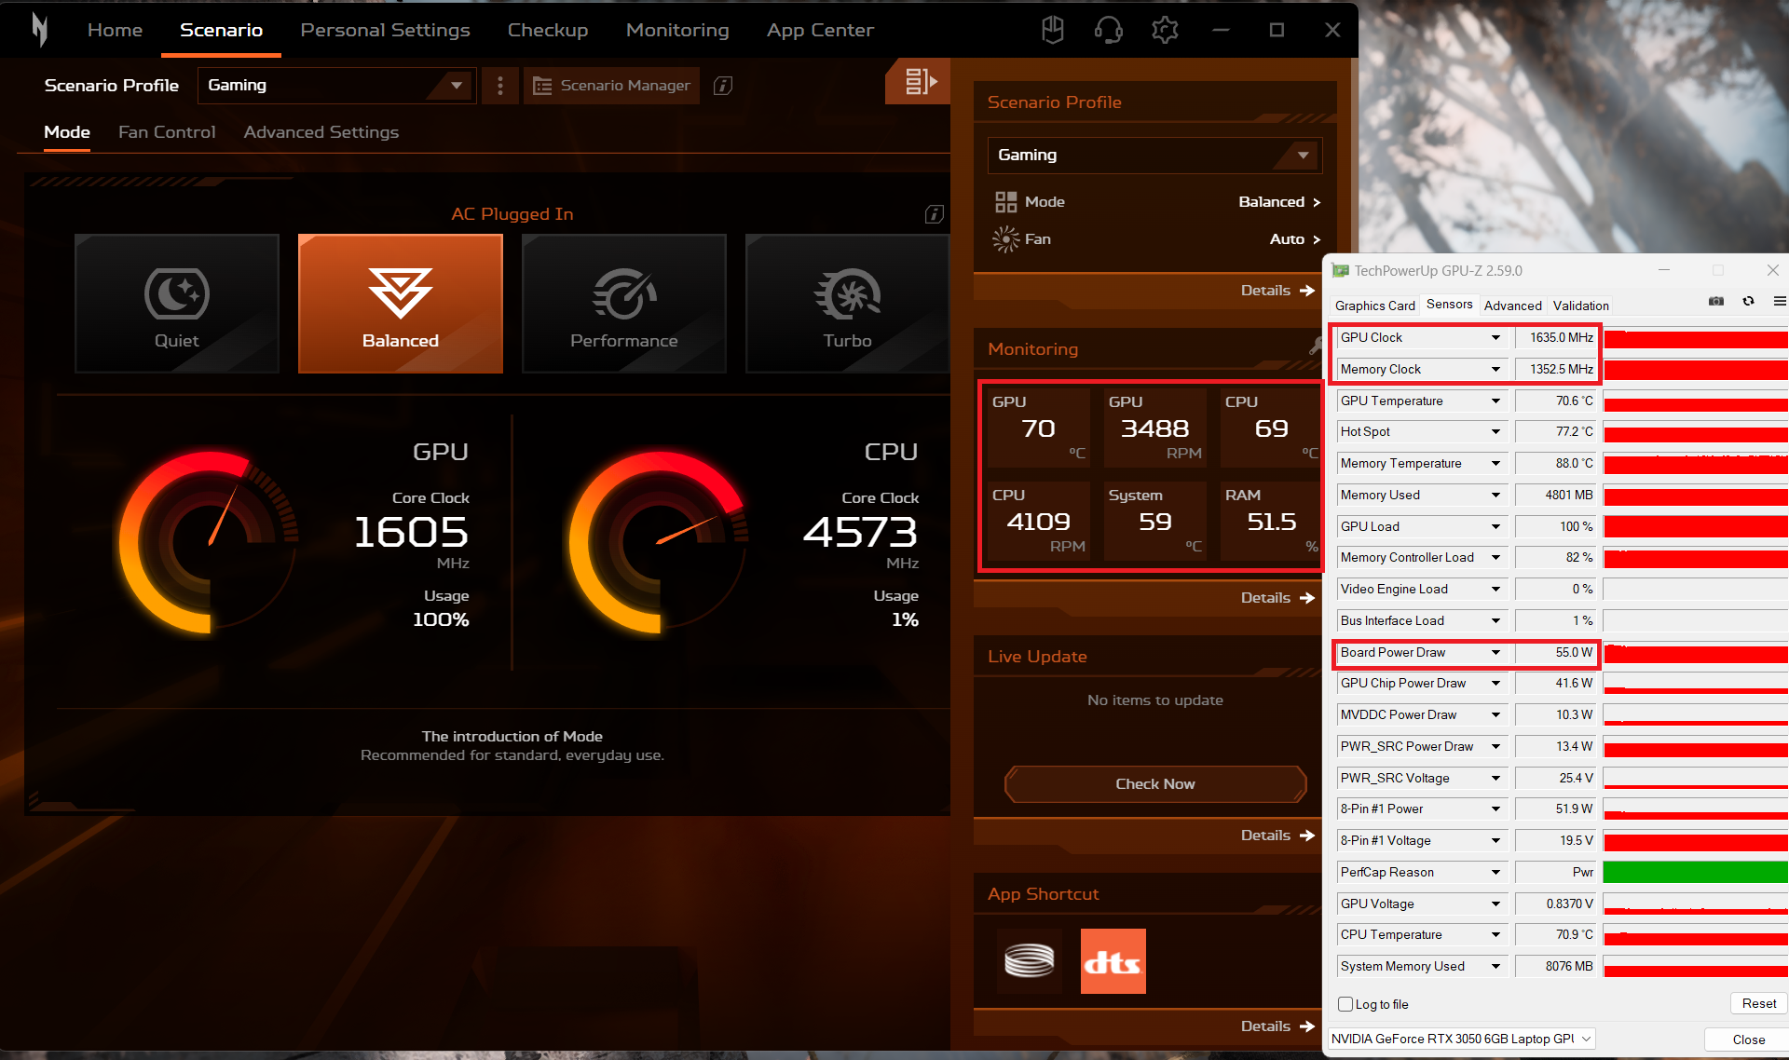Click the info icon next to AC Plugged In
The image size is (1789, 1060).
[x=935, y=214]
